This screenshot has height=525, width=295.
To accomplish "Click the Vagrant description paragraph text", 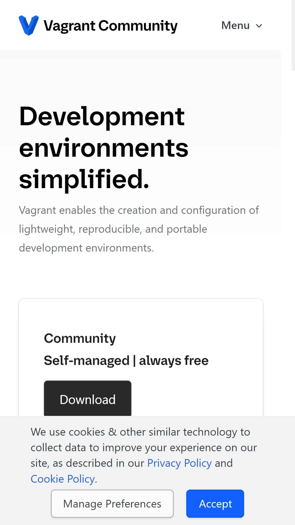I will pyautogui.click(x=139, y=229).
